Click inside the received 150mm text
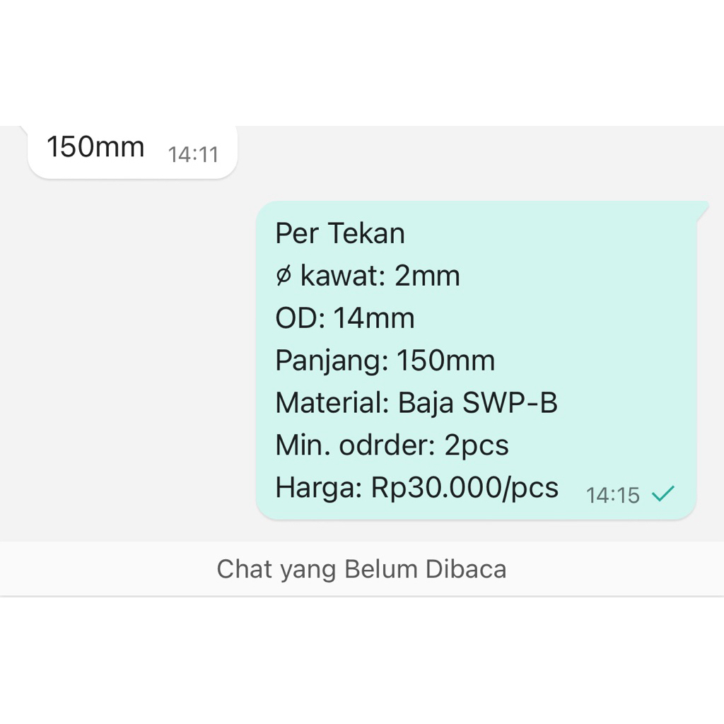The image size is (724, 724). tap(96, 147)
